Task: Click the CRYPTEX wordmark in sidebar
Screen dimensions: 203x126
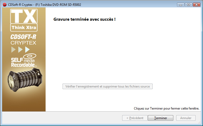Action: (23, 43)
